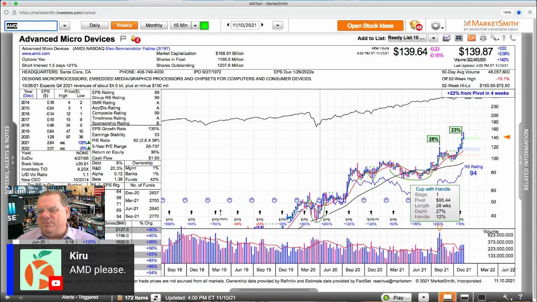Switch to the Monthly chart tab
Image resolution: width=537 pixels, height=302 pixels.
tap(154, 26)
